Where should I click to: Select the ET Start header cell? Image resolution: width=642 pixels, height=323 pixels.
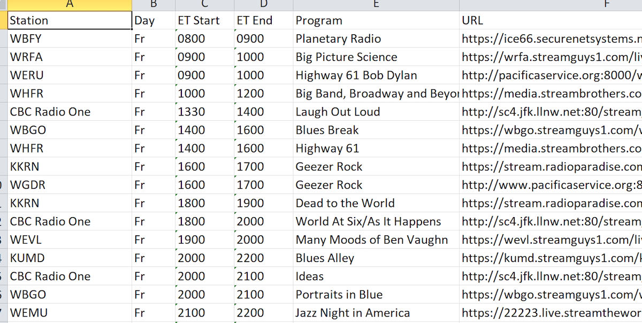pos(204,20)
